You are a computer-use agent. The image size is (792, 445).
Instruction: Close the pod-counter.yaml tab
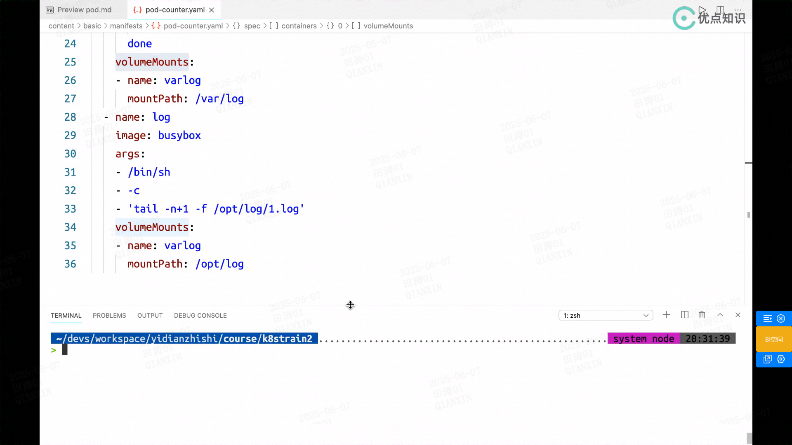[212, 10]
